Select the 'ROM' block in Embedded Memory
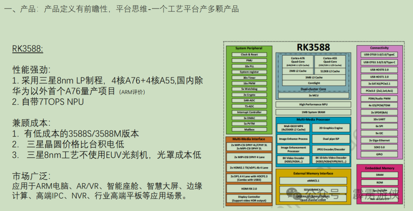This screenshot has height=211, width=413. [x=380, y=183]
